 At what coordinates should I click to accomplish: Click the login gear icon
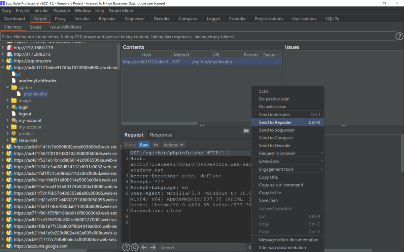tap(14, 107)
